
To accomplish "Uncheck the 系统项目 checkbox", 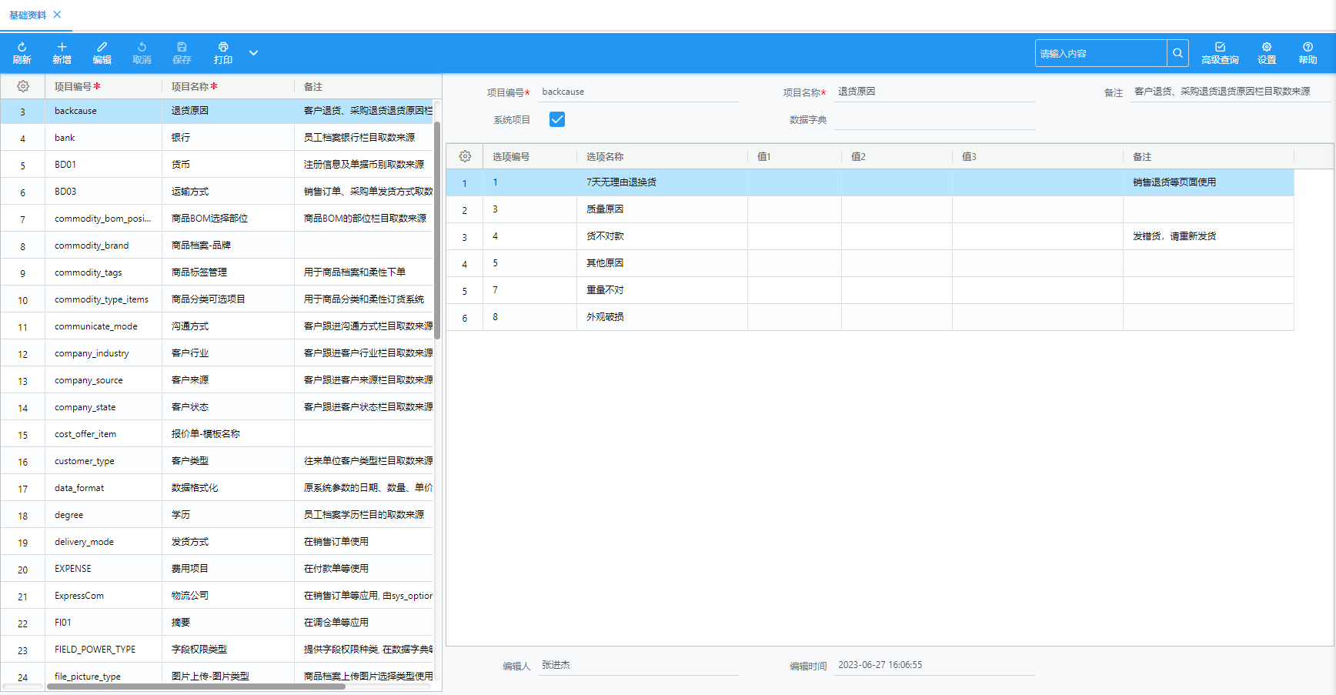I will pyautogui.click(x=556, y=119).
